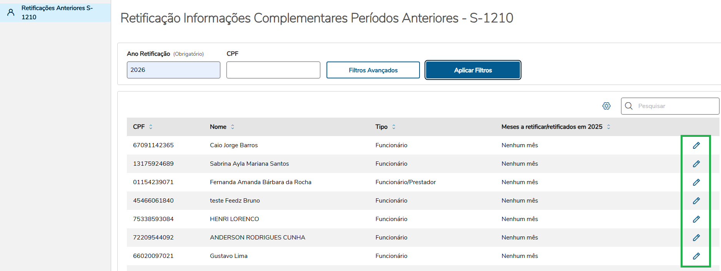Screen dimensions: 721x271
Task: Click edit pencil for Gustavo Lima
Action: tap(696, 256)
